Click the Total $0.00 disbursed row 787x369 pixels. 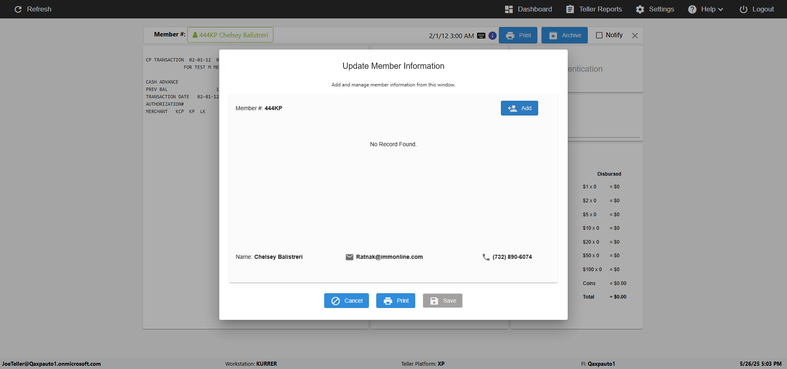[605, 297]
